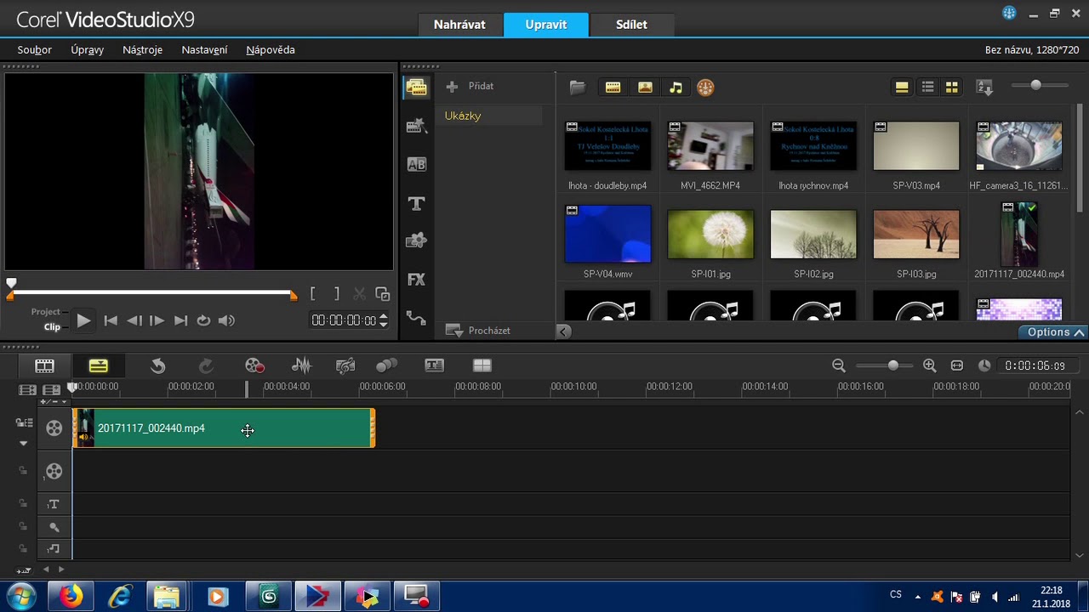The height and width of the screenshot is (612, 1089).
Task: Increase the preview timecode value
Action: (x=383, y=316)
